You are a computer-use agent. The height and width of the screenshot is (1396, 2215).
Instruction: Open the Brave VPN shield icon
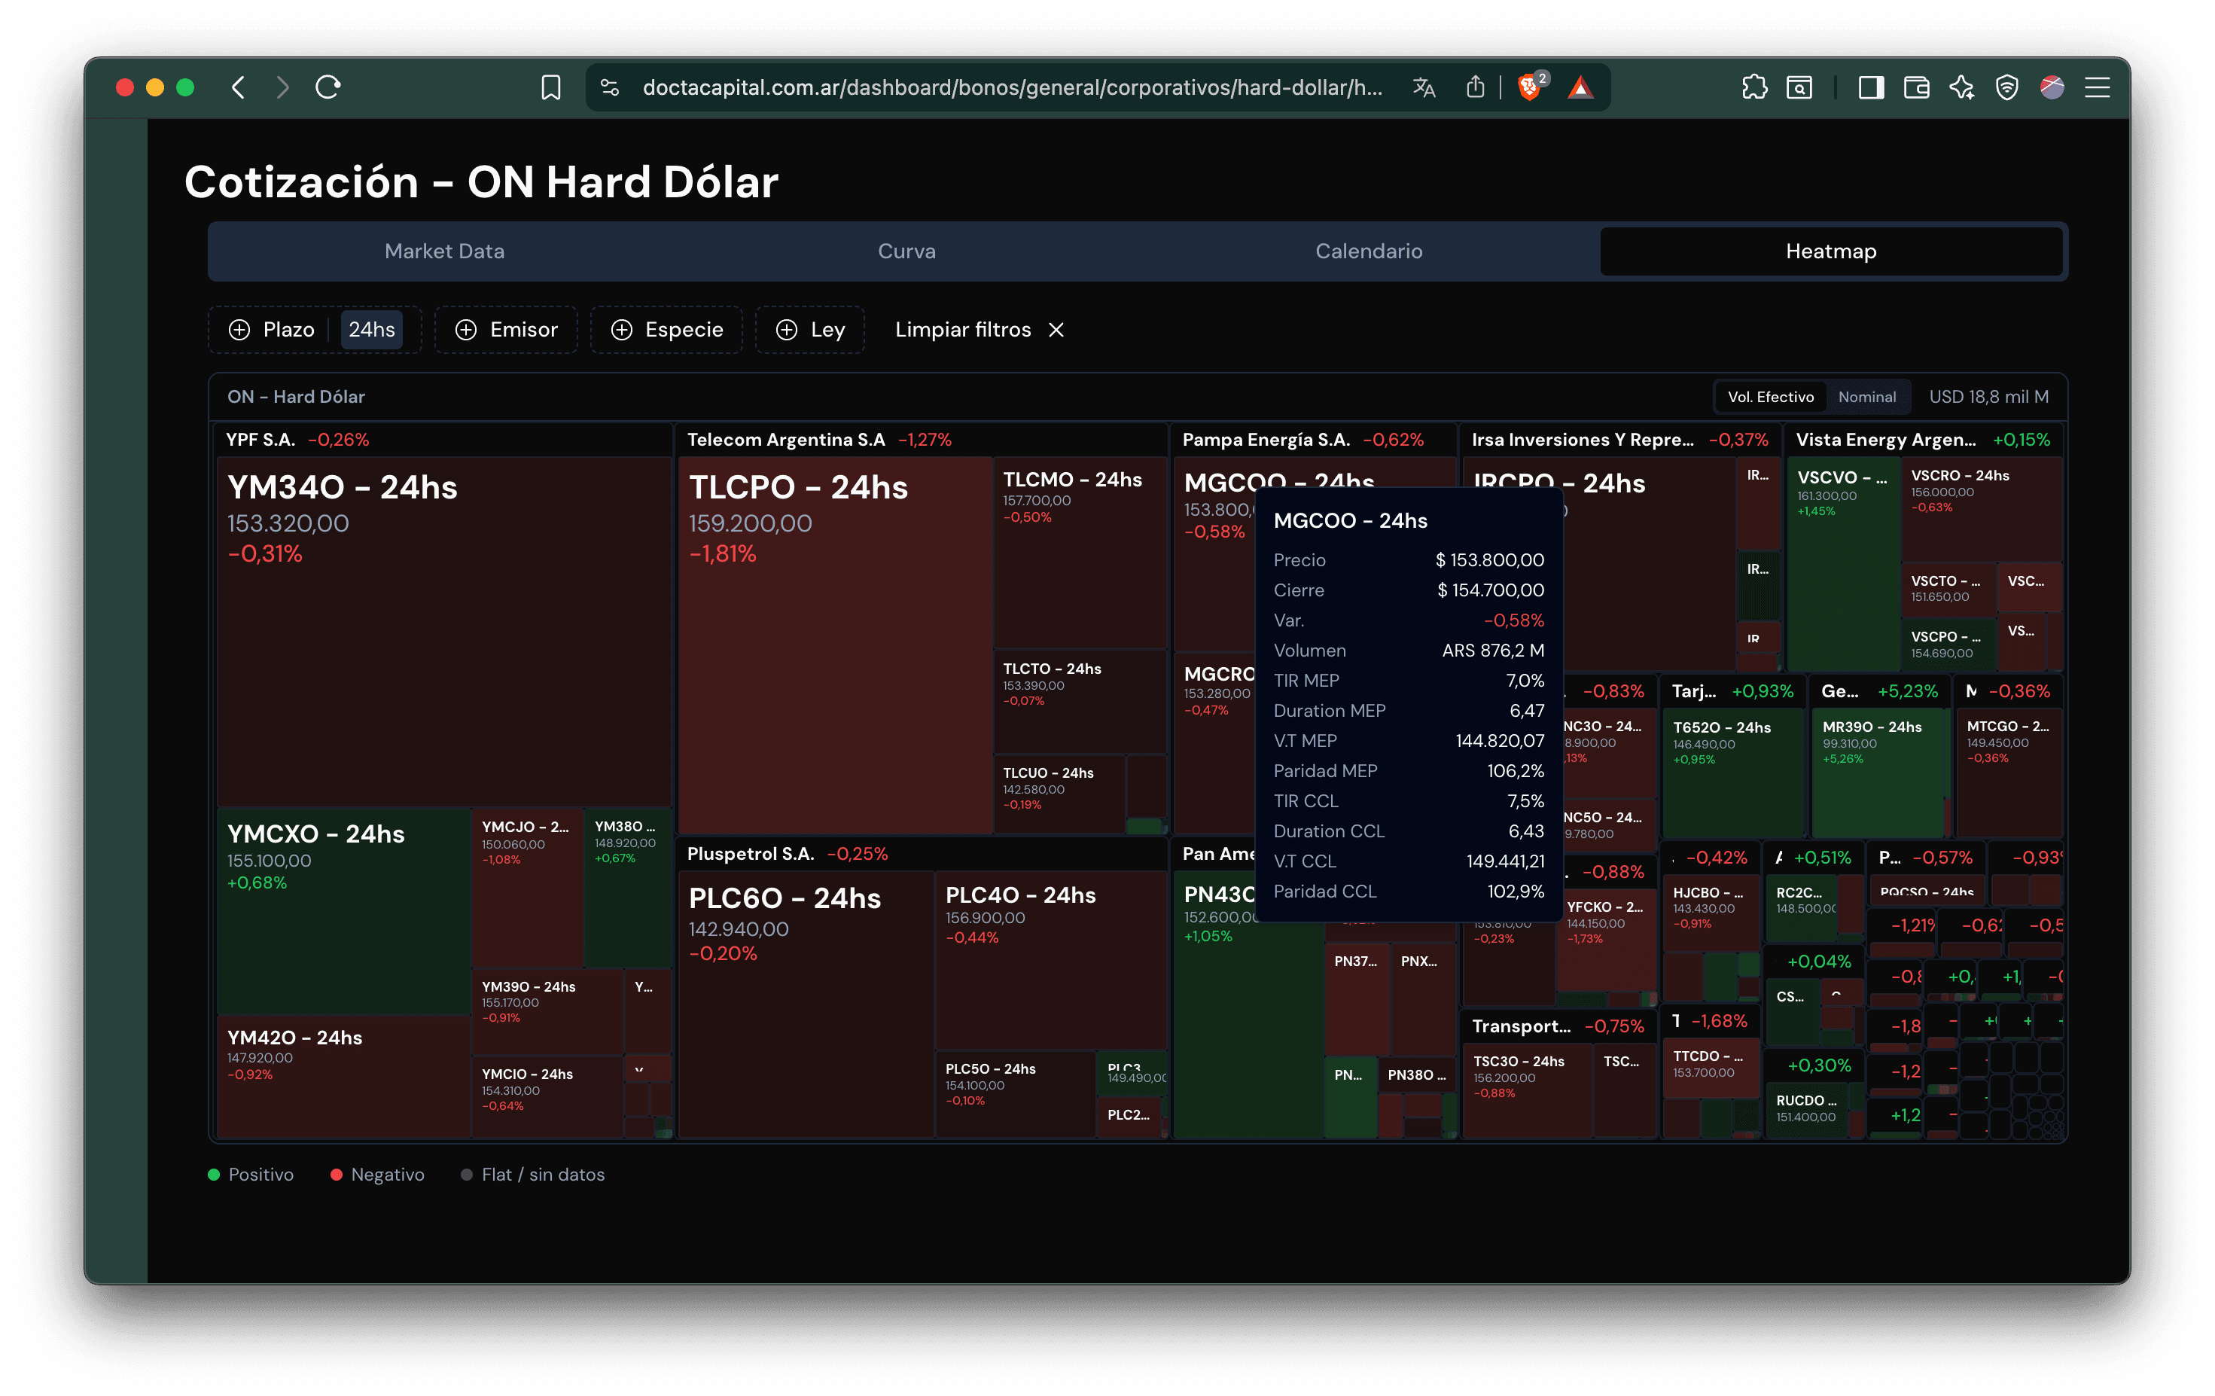2007,87
